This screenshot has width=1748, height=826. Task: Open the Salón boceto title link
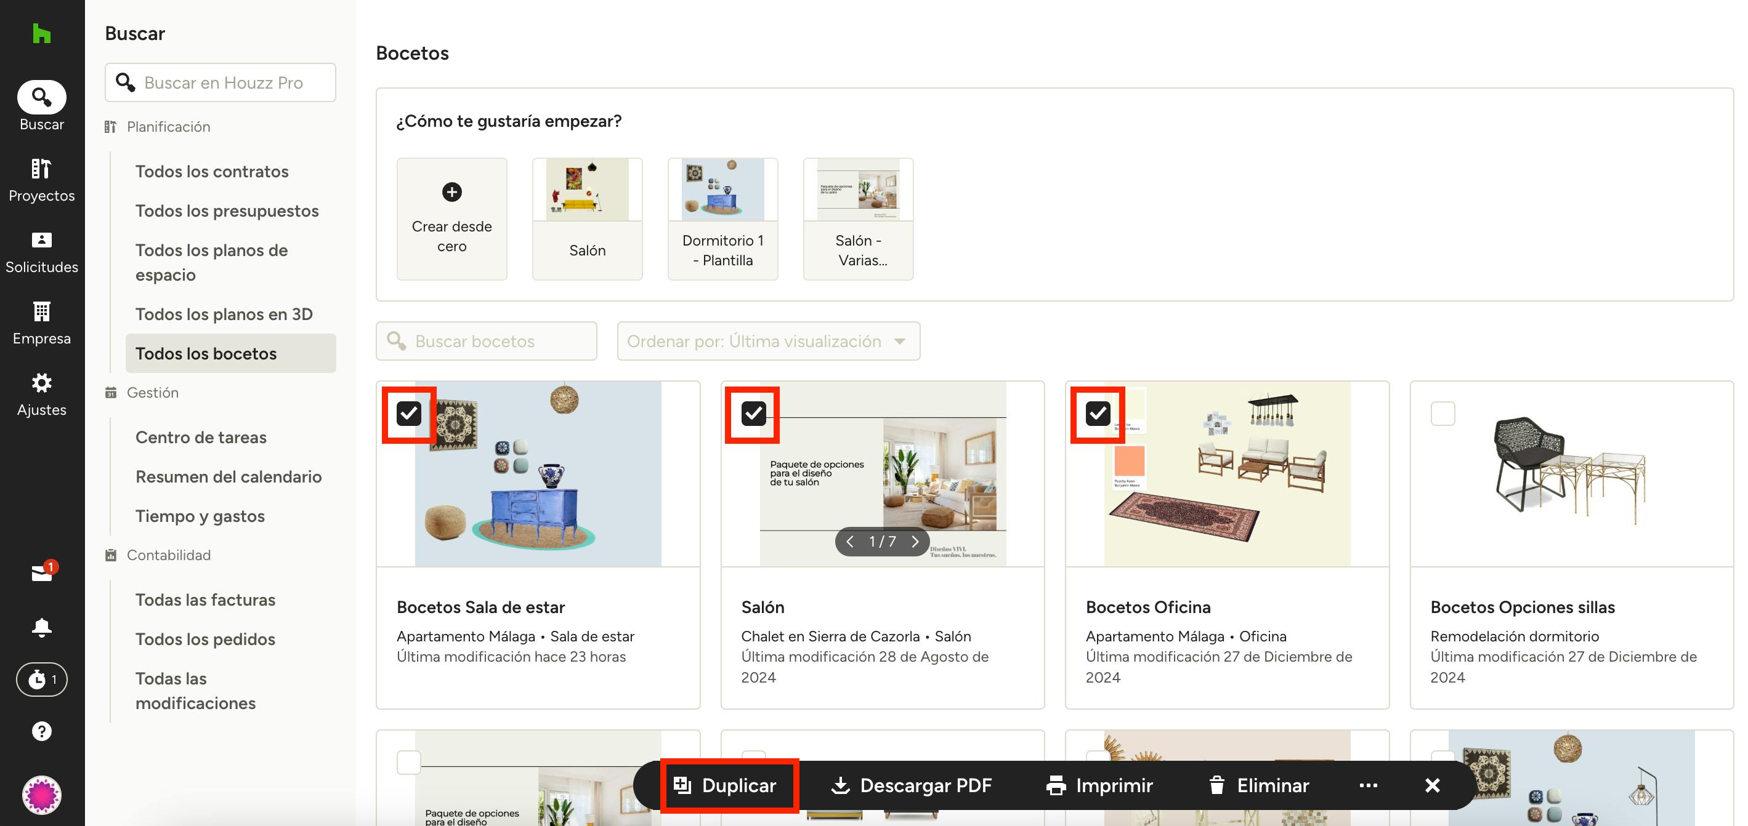763,607
